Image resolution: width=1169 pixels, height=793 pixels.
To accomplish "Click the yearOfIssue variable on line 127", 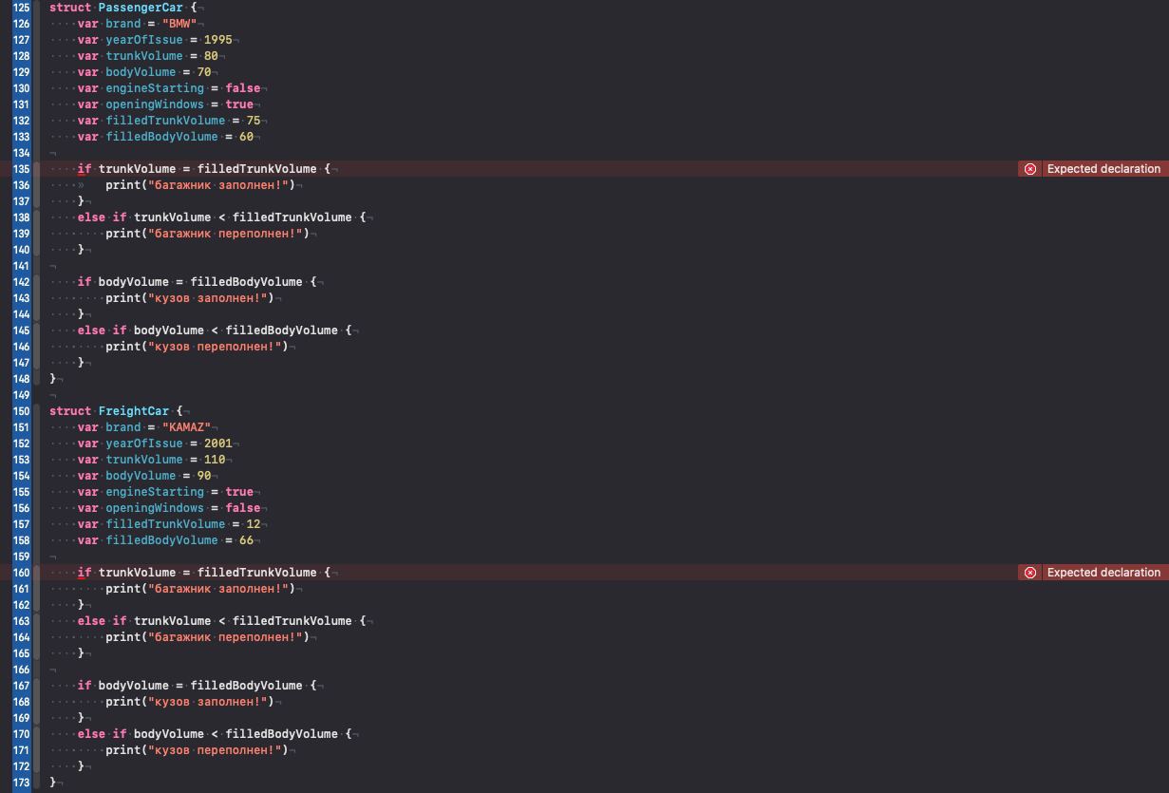I will click(x=144, y=40).
